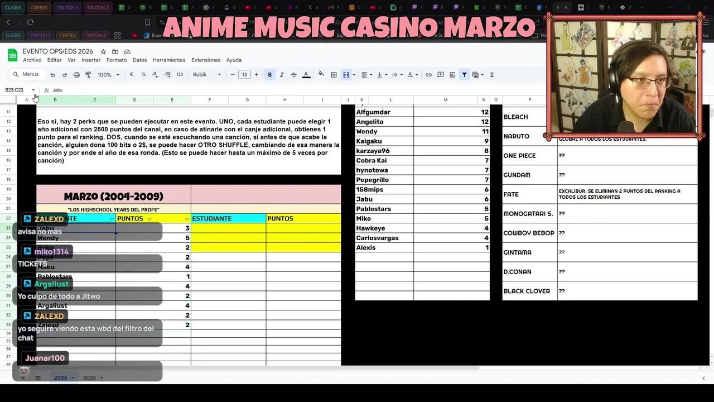
Task: Open the Ver menu
Action: click(x=71, y=60)
